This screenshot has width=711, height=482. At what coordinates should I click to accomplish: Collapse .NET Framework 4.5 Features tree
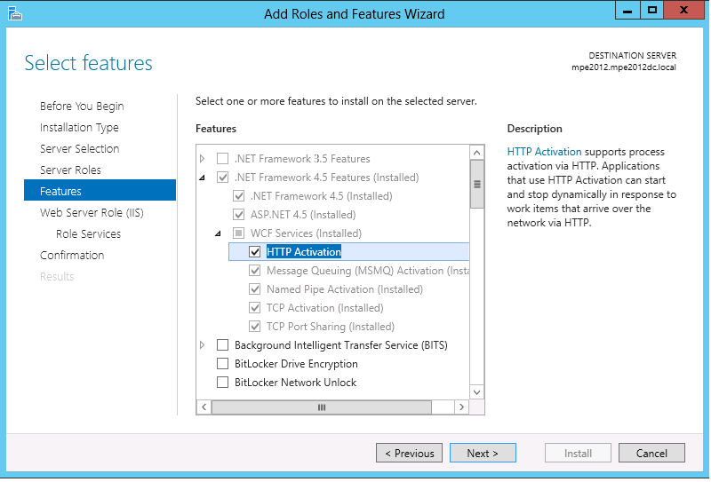click(x=203, y=178)
